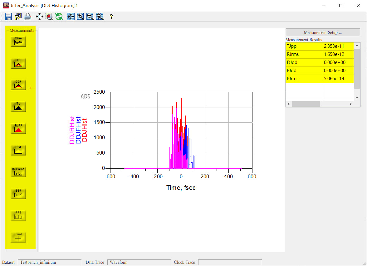Select the Time waveform measurement icon

(x=18, y=42)
